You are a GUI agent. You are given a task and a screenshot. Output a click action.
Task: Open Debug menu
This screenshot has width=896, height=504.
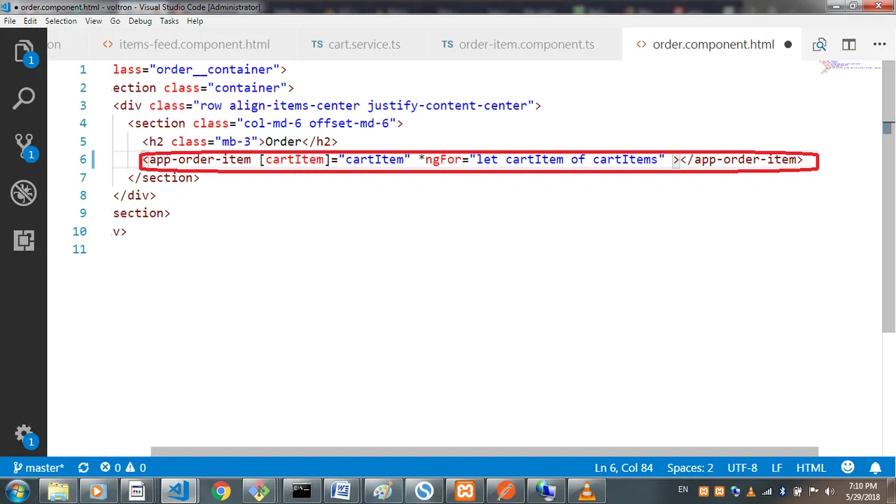point(140,21)
